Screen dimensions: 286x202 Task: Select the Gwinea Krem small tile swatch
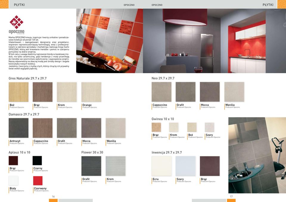[x=174, y=127]
